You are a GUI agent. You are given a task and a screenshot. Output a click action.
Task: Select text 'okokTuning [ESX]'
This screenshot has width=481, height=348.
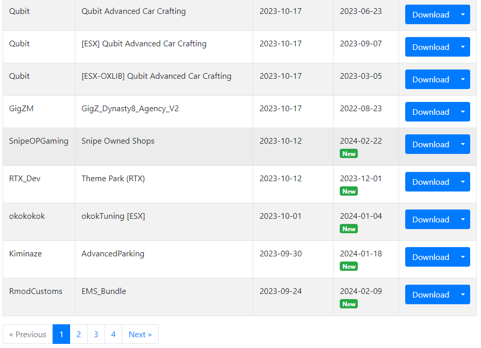(113, 216)
